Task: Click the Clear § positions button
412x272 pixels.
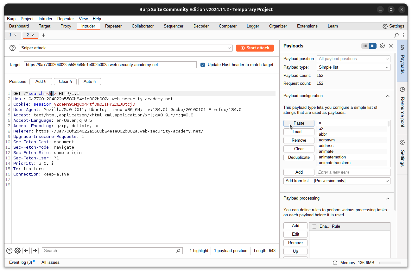Action: tap(65, 82)
